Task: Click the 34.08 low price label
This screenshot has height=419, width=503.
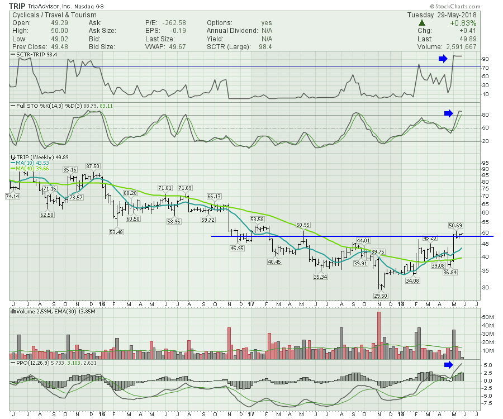Action: point(412,281)
